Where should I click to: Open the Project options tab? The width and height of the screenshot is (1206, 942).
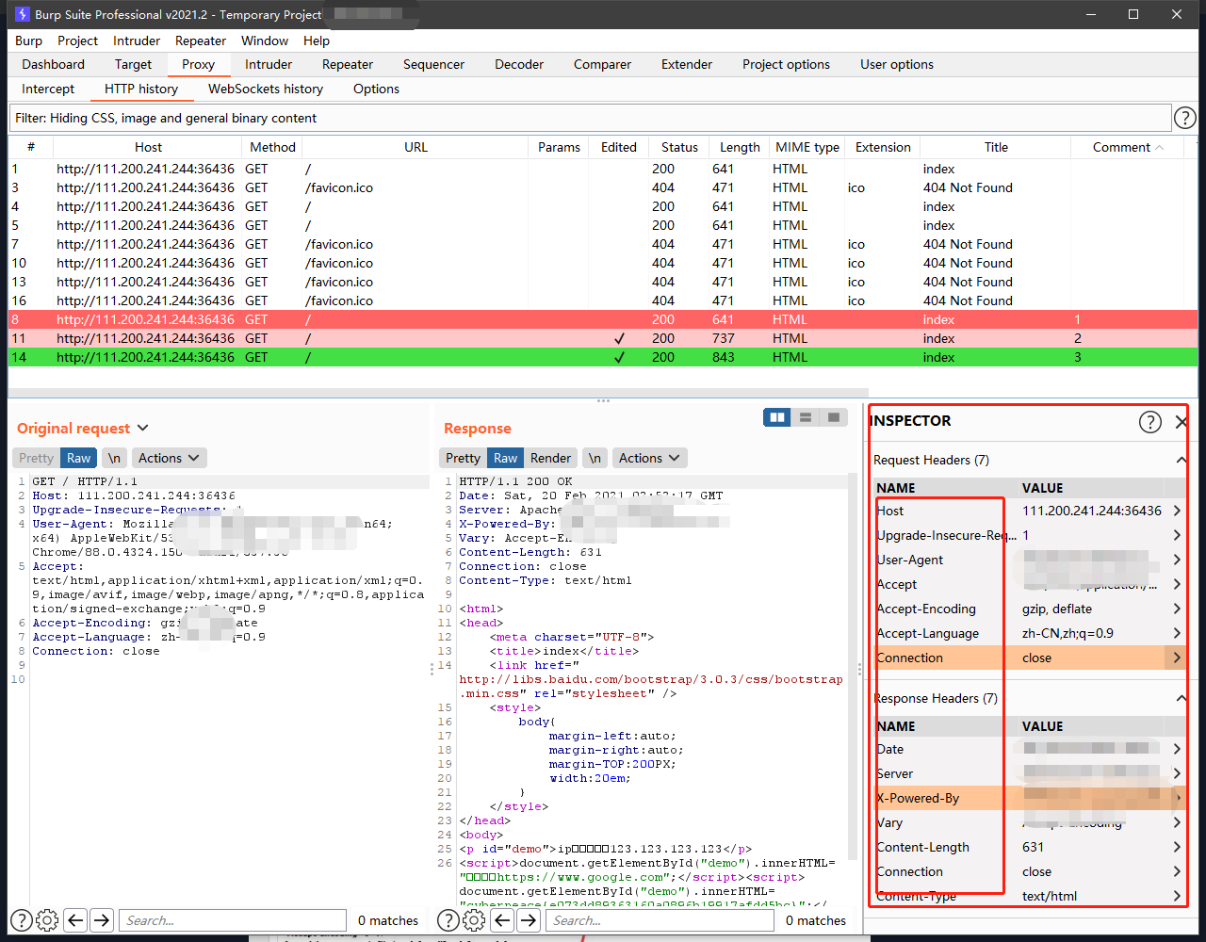pos(786,64)
